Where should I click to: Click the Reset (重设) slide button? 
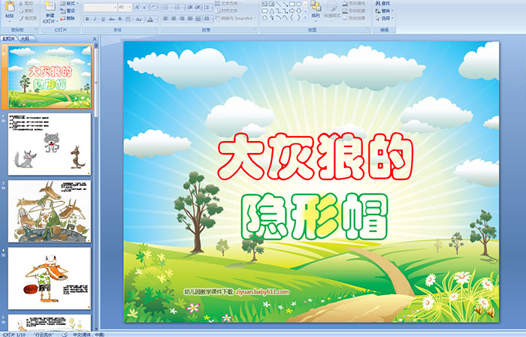coord(69,11)
